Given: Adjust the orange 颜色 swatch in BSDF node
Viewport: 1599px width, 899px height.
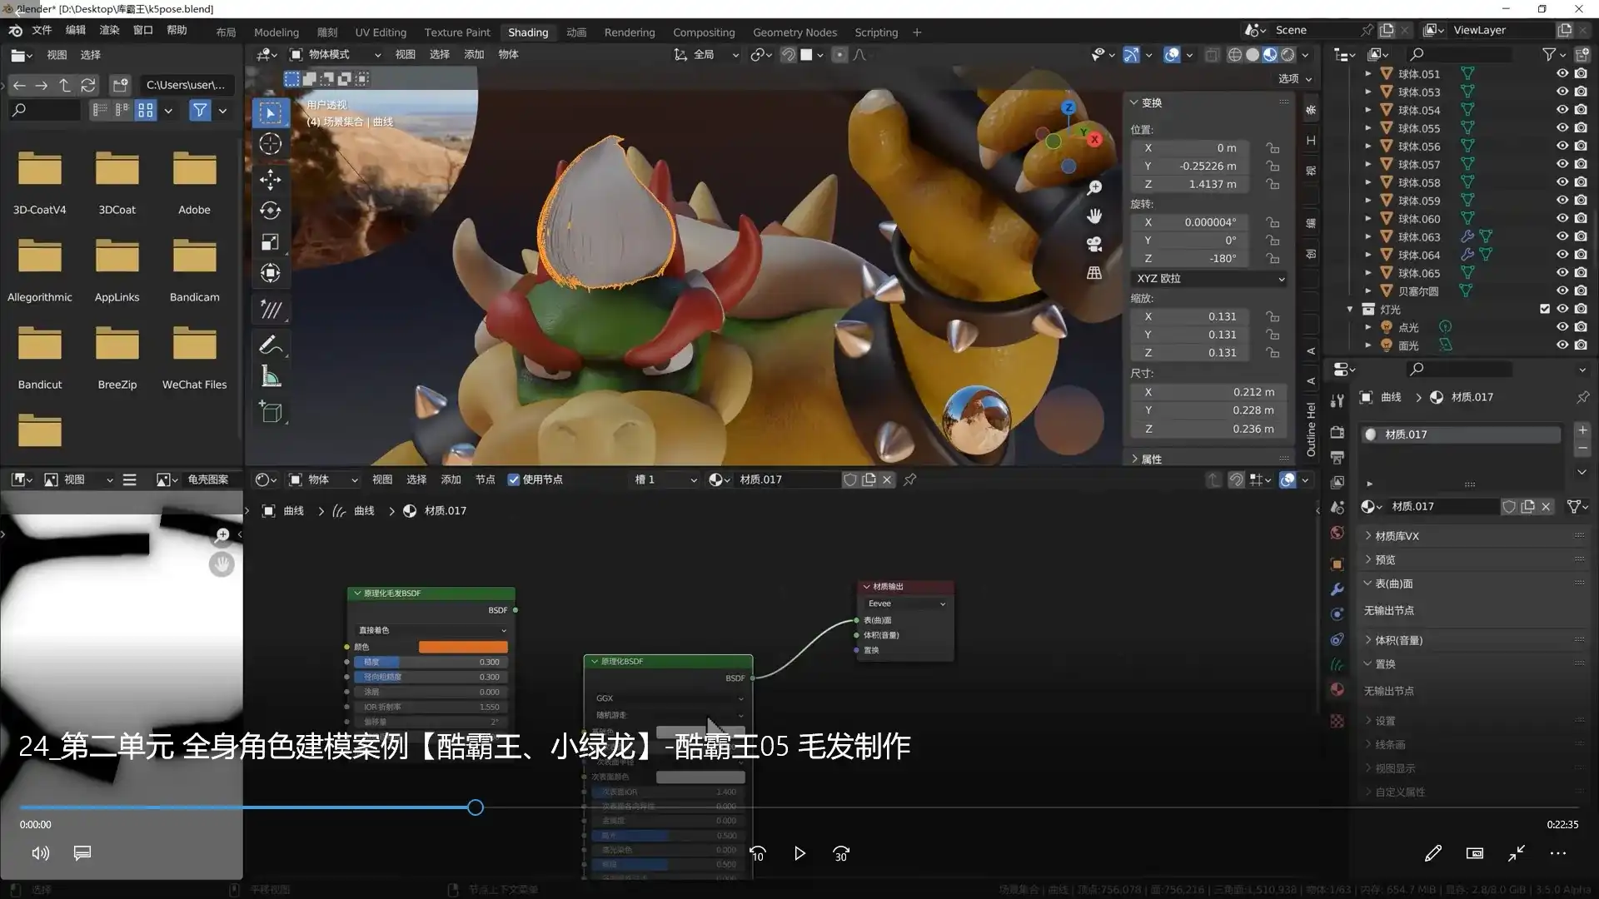Looking at the screenshot, I should (x=463, y=646).
